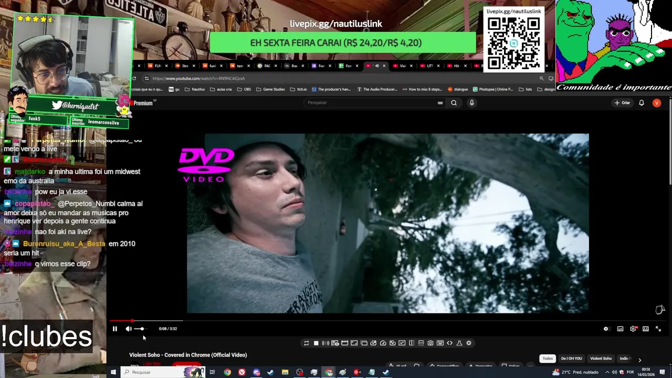Open the dialogue bookmark
672x378 pixels.
tap(458, 89)
